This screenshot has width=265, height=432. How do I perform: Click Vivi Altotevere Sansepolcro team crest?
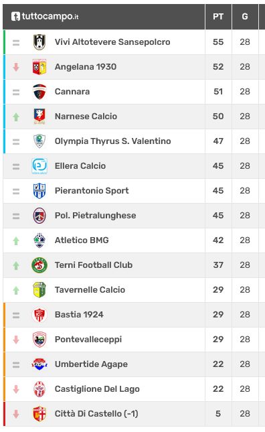pos(39,42)
